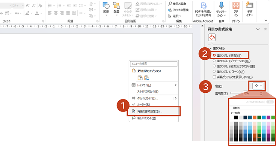Click the AV character spacing icon
This screenshot has width=276, height=146.
tap(7, 13)
